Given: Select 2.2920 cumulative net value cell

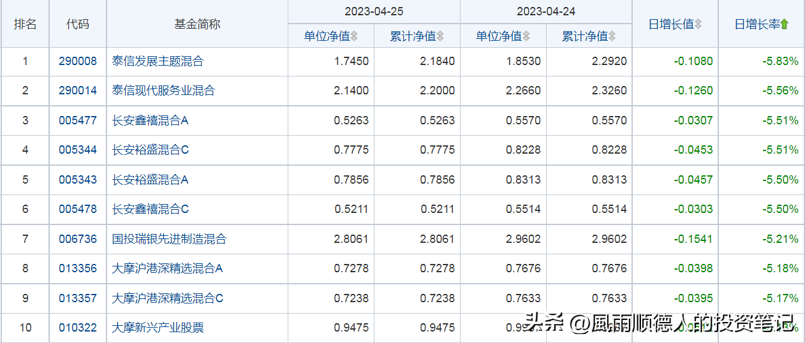Looking at the screenshot, I should pyautogui.click(x=610, y=62).
